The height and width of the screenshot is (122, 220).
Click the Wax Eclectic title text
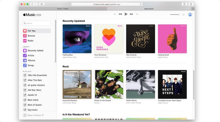[131, 55]
